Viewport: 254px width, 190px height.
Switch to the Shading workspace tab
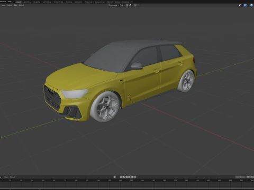click(x=69, y=2)
